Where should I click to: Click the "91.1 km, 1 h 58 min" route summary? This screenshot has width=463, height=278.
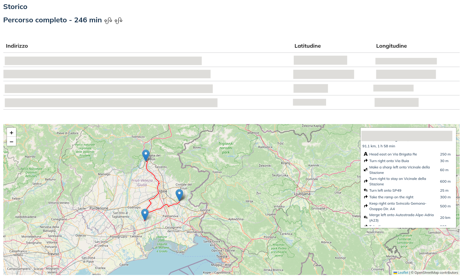coord(378,146)
